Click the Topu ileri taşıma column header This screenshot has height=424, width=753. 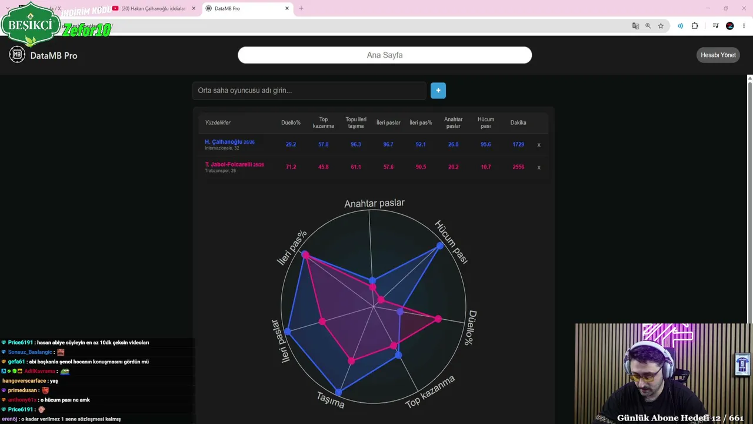pos(356,122)
